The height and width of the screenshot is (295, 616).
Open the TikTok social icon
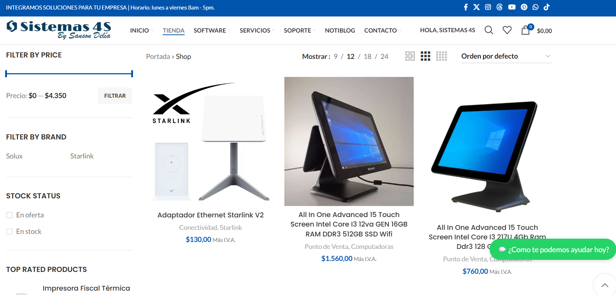546,7
